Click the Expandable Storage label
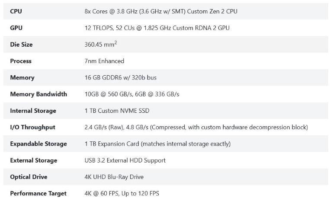The height and width of the screenshot is (204, 333). click(x=38, y=143)
